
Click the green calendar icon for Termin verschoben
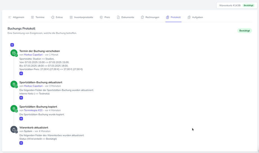tap(14, 53)
